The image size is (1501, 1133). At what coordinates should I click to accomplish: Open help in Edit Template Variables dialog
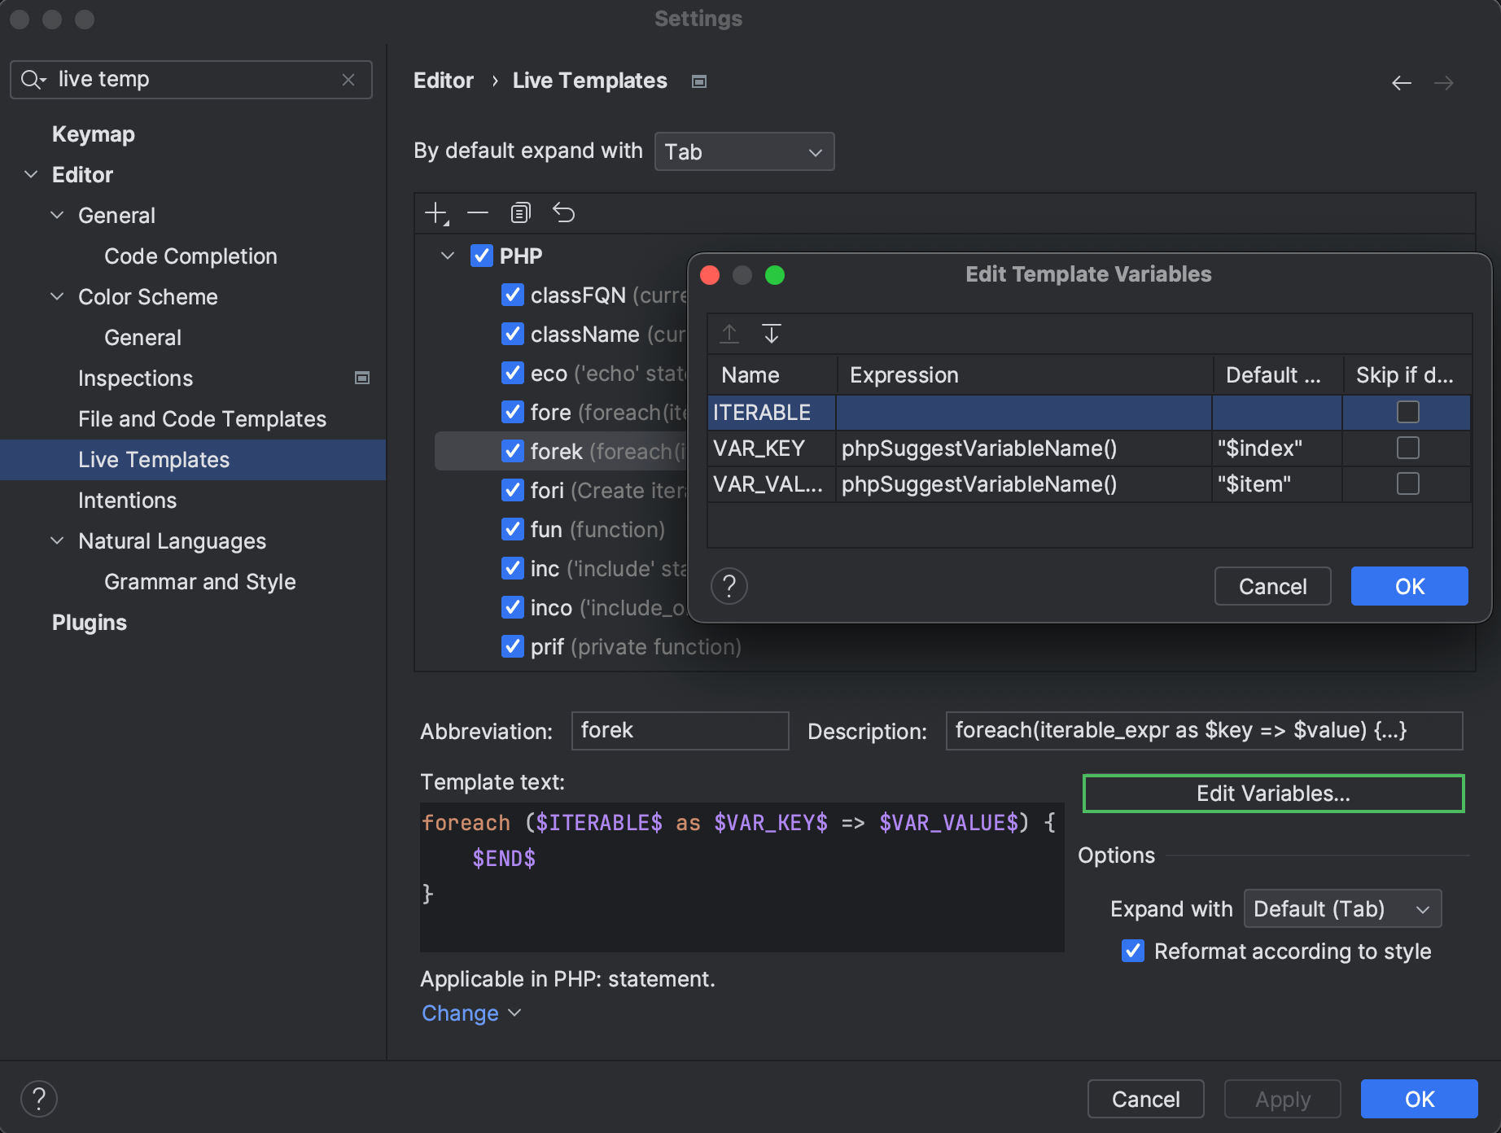tap(729, 586)
